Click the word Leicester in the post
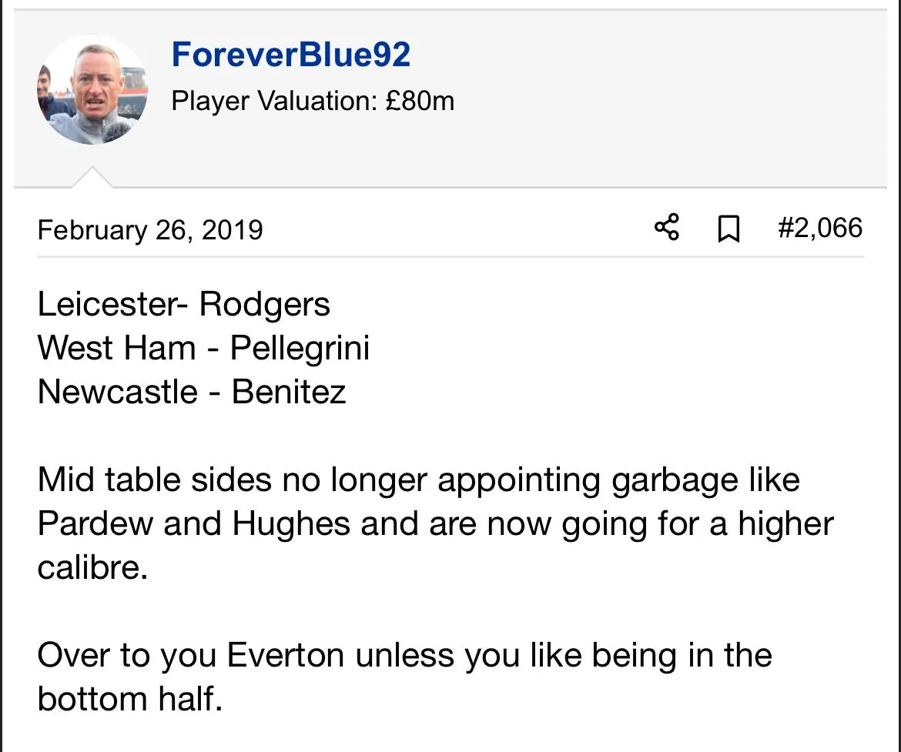 107,305
